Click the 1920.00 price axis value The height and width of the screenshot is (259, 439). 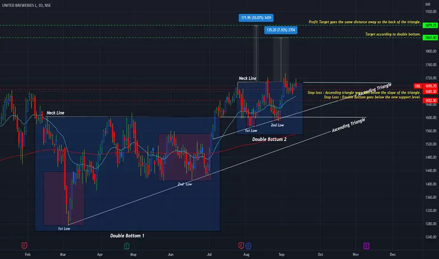431,11
